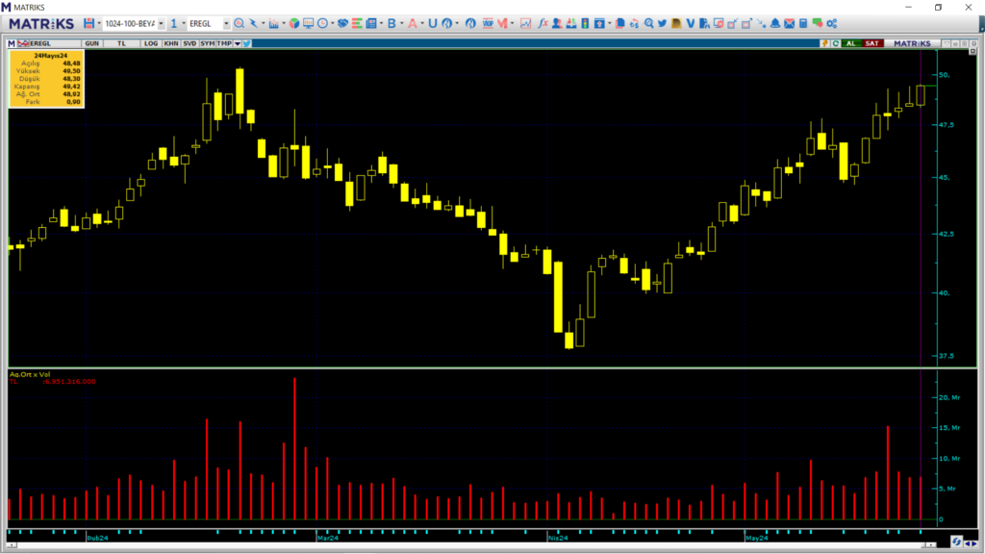Open the fx formula function tool

(x=543, y=23)
